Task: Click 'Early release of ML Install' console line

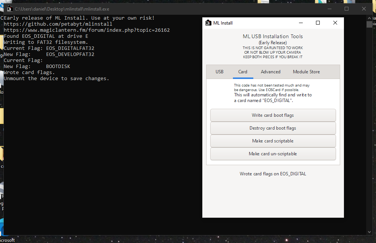Action: pyautogui.click(x=79, y=18)
